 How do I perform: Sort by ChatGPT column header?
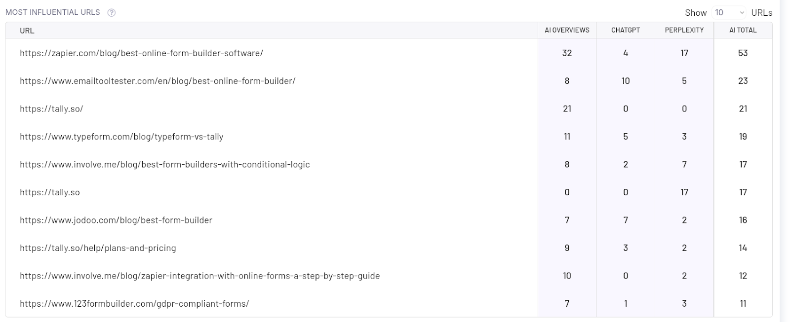click(626, 30)
